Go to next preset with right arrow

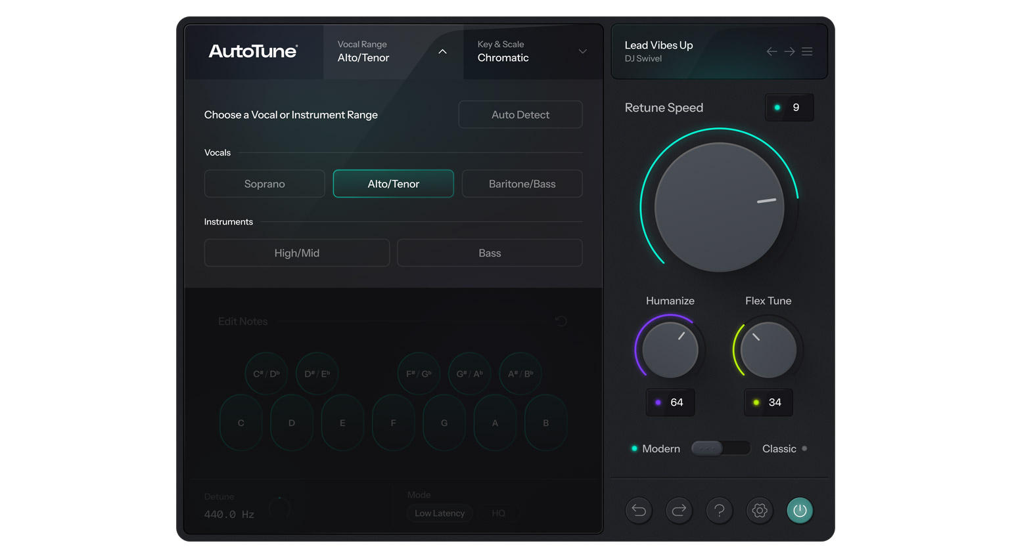coord(789,51)
